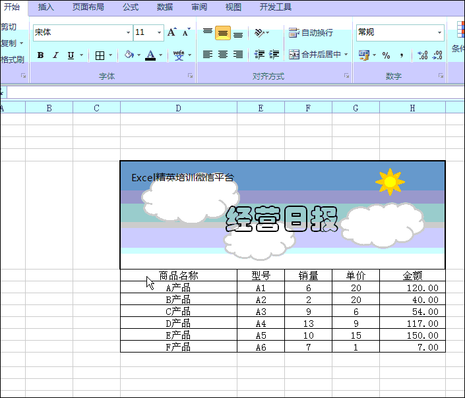This screenshot has width=465, height=398.
Task: Increase font size with large A
Action: point(172,32)
